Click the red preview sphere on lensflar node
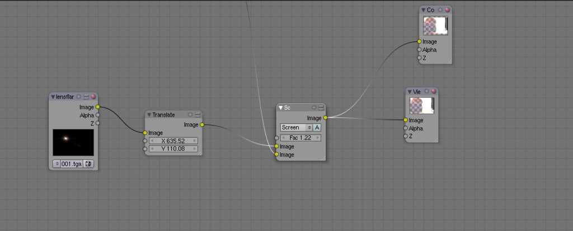The height and width of the screenshot is (231, 573). tap(93, 97)
